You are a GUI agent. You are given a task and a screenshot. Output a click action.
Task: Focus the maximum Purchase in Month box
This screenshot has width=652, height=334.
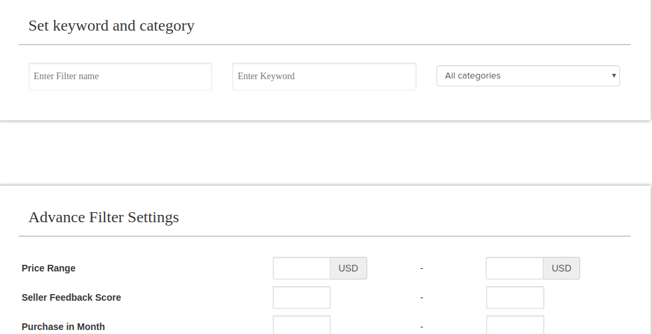click(x=515, y=325)
